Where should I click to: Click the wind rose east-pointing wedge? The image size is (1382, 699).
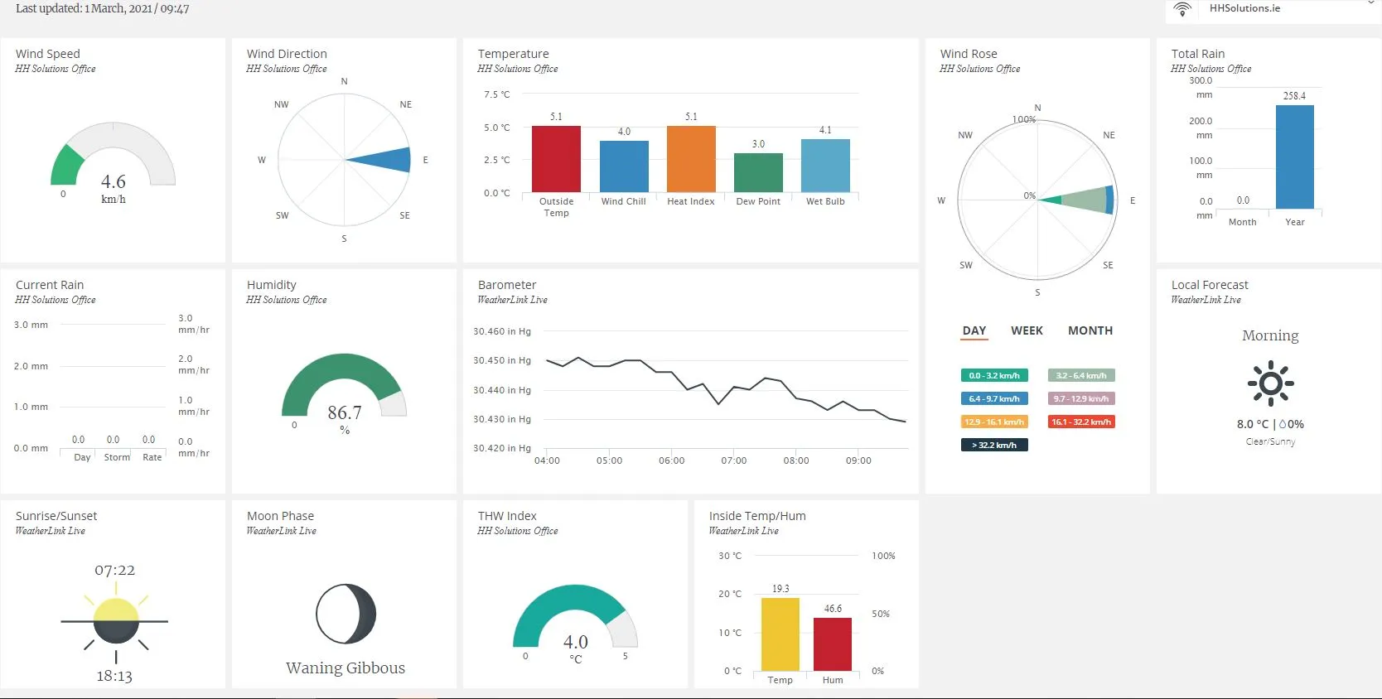1077,200
